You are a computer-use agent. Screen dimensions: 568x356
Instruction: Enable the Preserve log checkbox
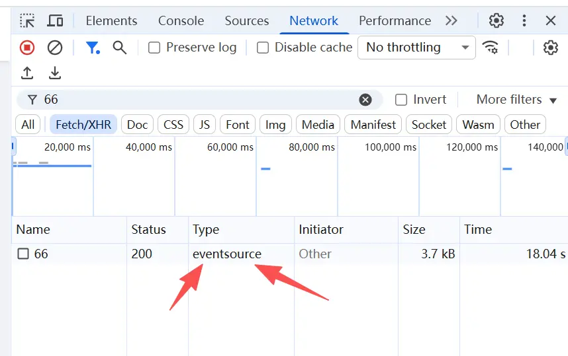(154, 48)
